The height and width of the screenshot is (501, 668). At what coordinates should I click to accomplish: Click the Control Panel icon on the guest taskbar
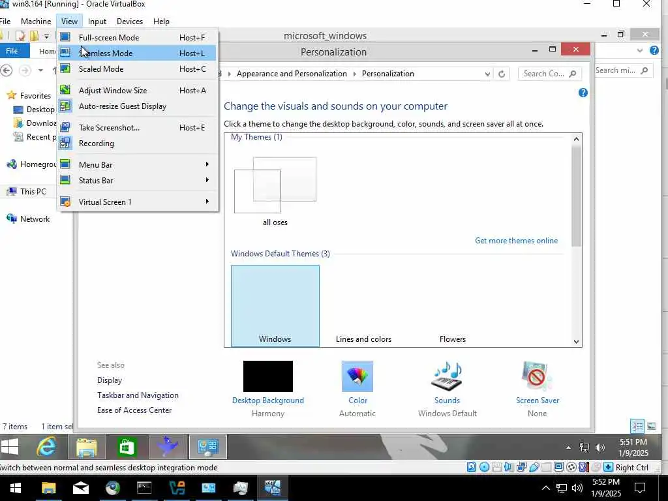click(208, 447)
